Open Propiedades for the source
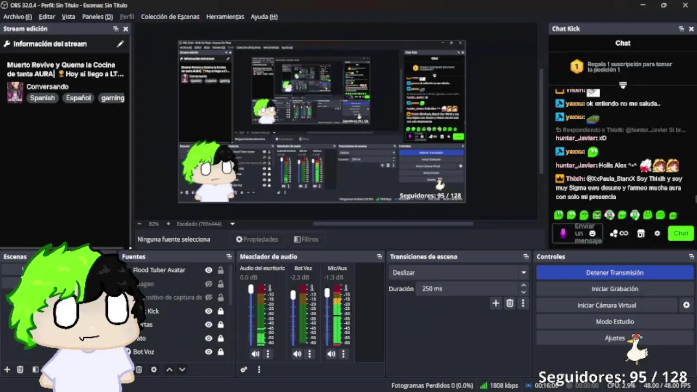The image size is (697, 392). click(257, 239)
